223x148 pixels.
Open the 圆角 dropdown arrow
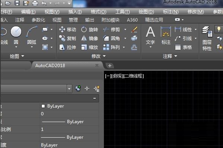pos(125,38)
